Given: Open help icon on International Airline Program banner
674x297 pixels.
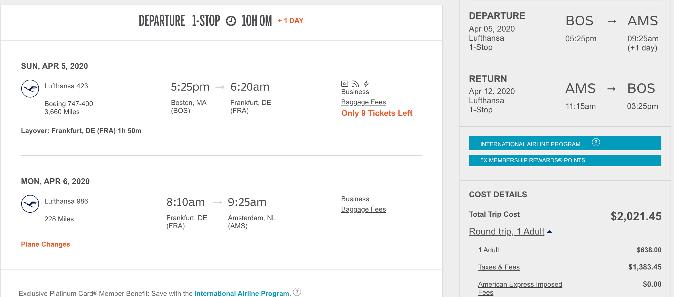Looking at the screenshot, I should pyautogui.click(x=596, y=142).
